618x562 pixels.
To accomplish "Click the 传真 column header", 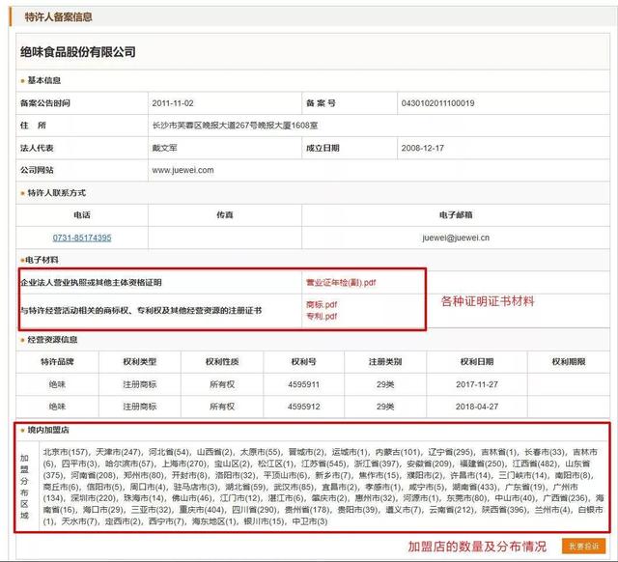I will pos(225,214).
